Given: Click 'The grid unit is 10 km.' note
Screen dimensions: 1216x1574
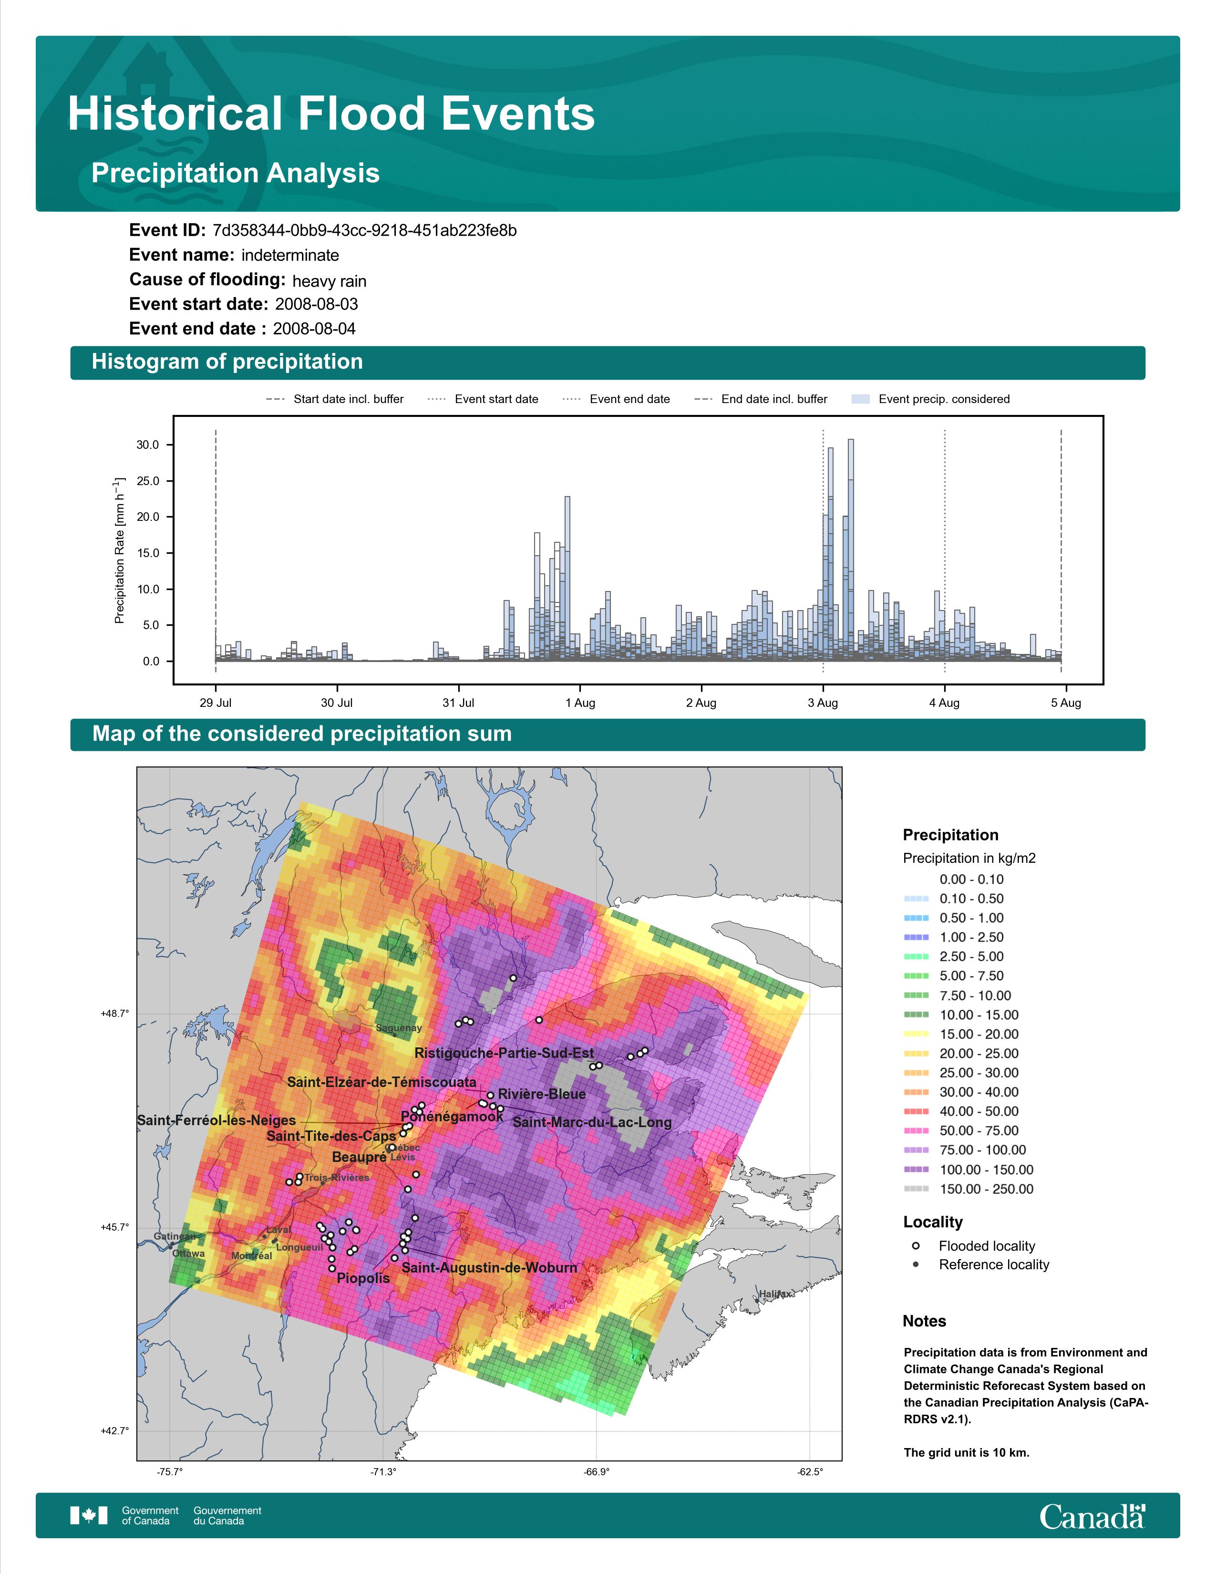Looking at the screenshot, I should point(967,1452).
